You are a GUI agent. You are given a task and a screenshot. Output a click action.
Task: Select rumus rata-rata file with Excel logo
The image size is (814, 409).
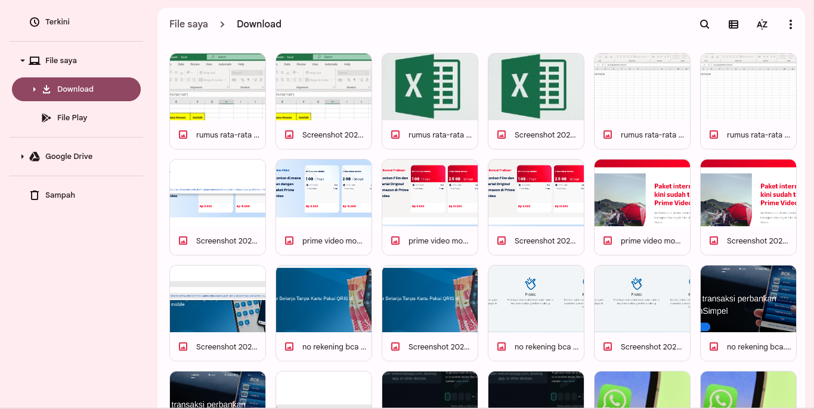click(x=430, y=101)
